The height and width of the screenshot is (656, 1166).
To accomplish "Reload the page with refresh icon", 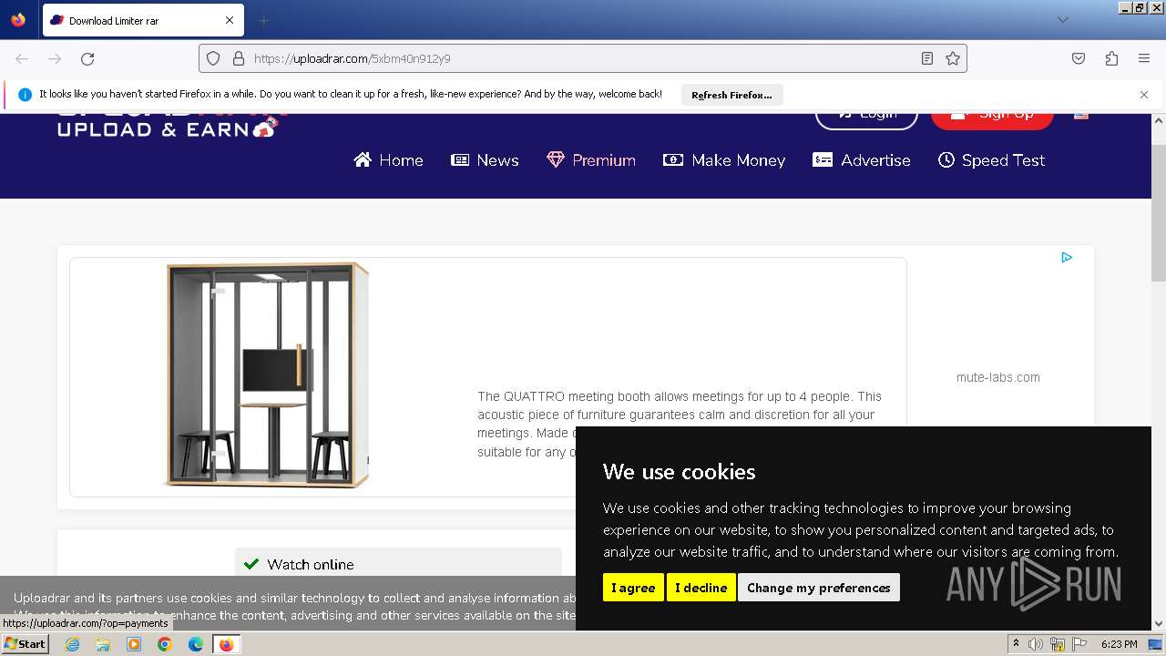I will coord(87,58).
